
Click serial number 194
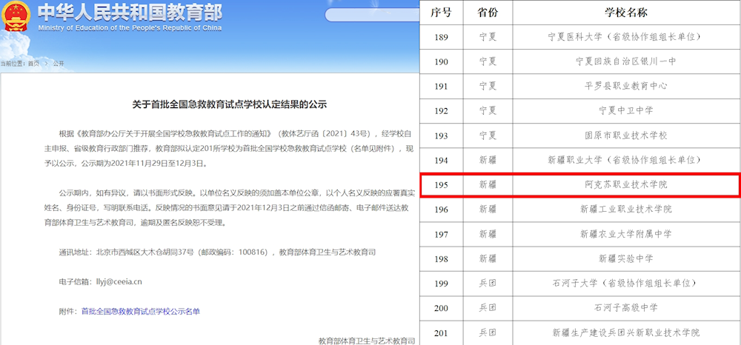pos(440,160)
